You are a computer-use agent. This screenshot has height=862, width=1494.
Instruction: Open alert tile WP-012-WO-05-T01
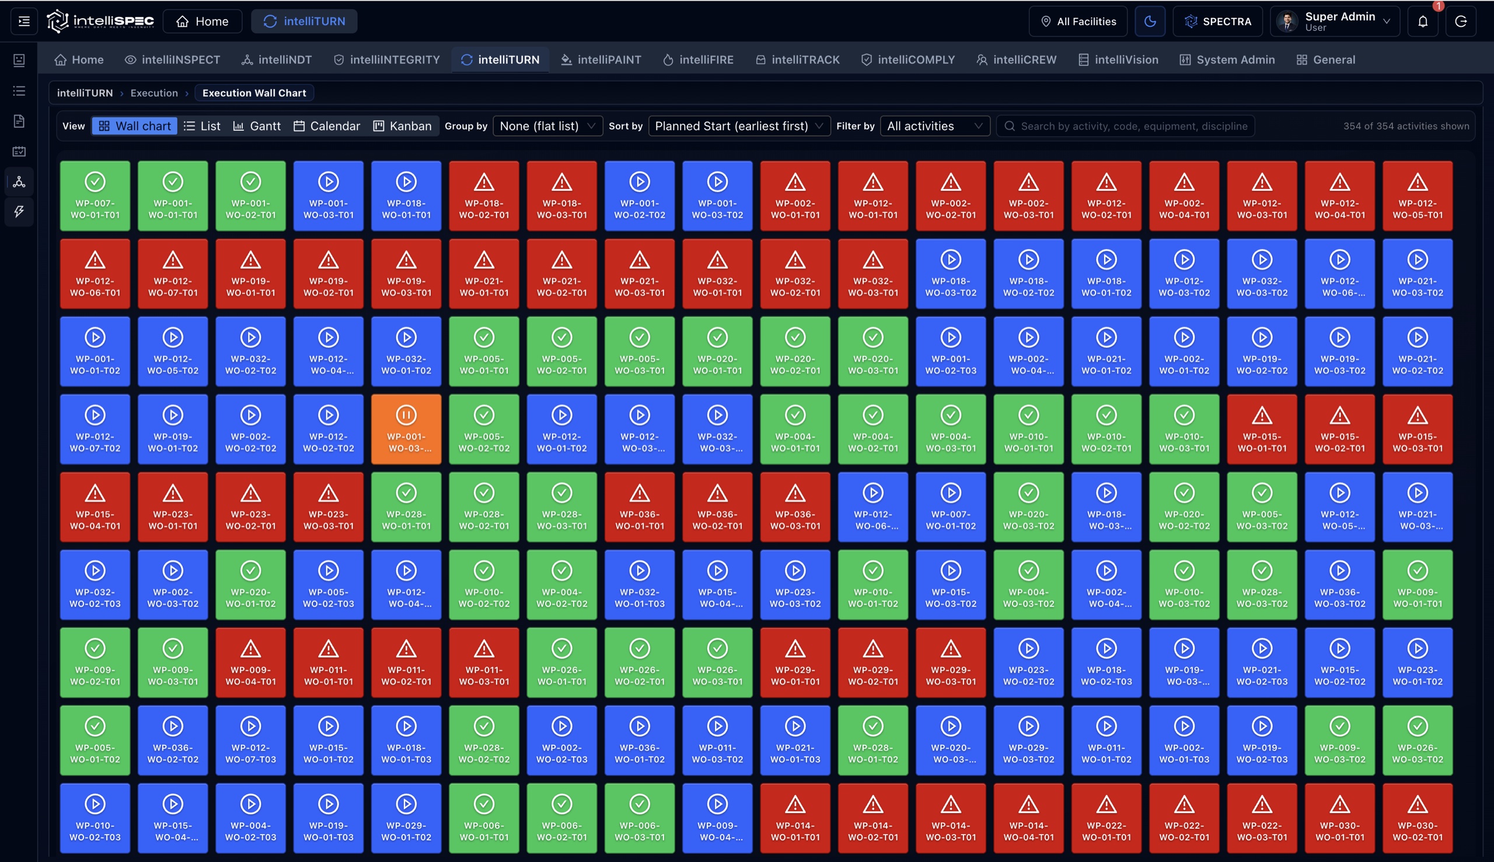coord(1418,196)
